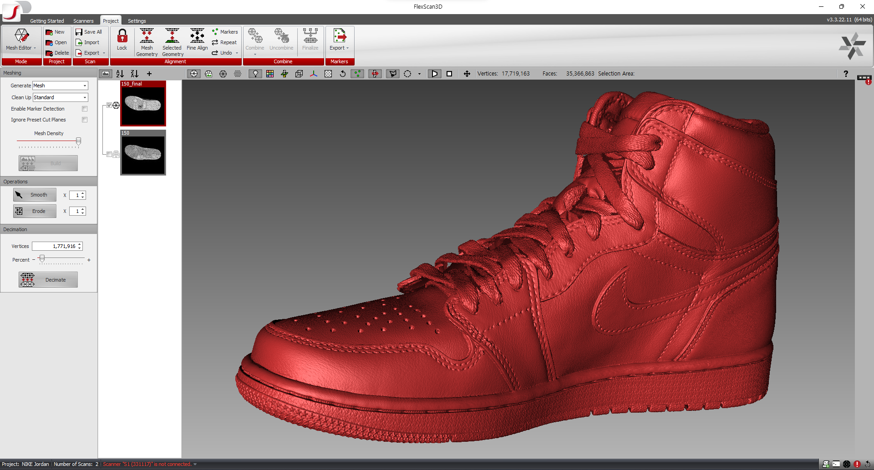
Task: Open the Getting Started tab
Action: pos(47,21)
